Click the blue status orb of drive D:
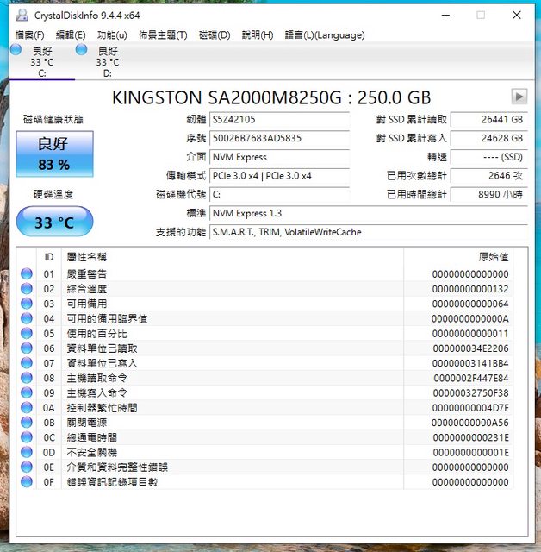The height and width of the screenshot is (552, 541). click(81, 50)
